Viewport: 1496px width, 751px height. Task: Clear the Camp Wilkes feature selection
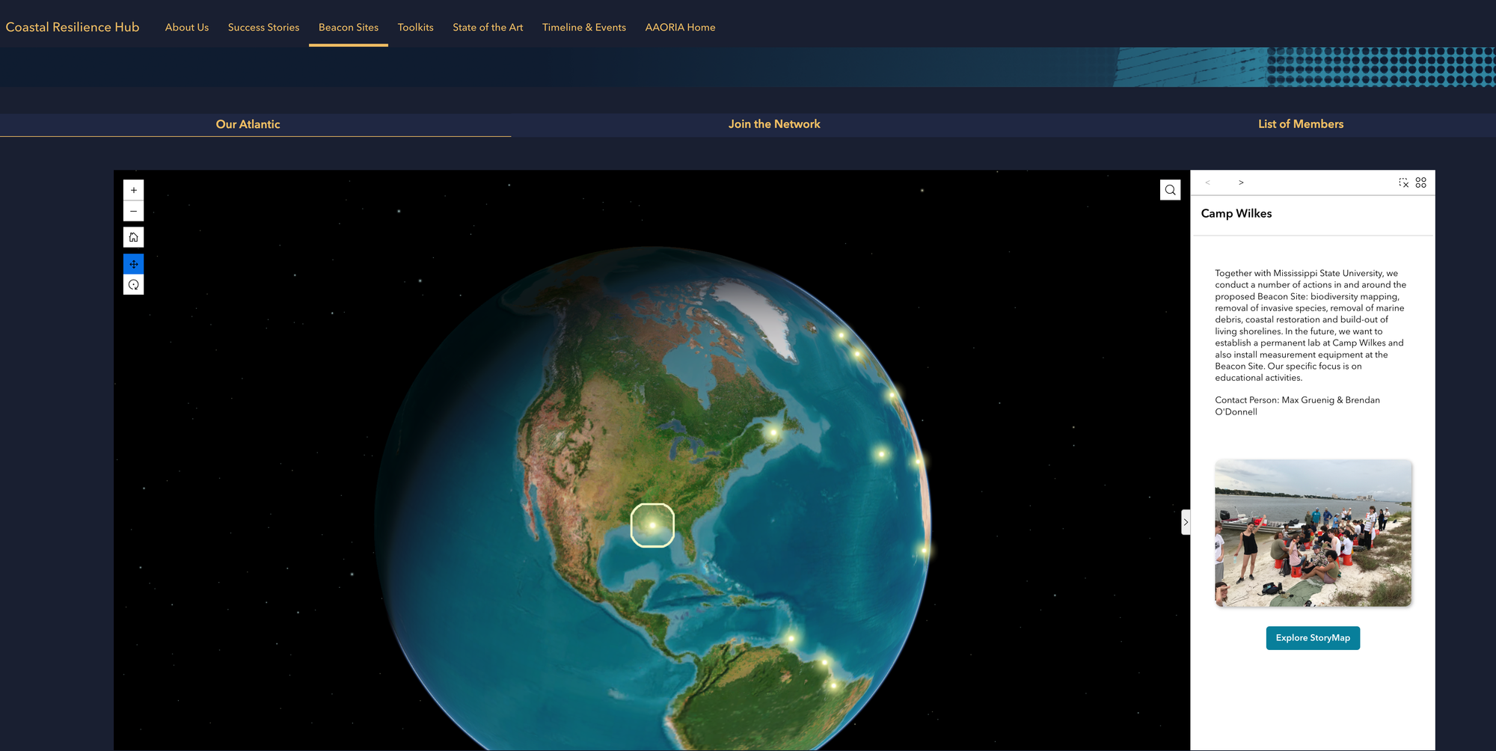[1403, 183]
